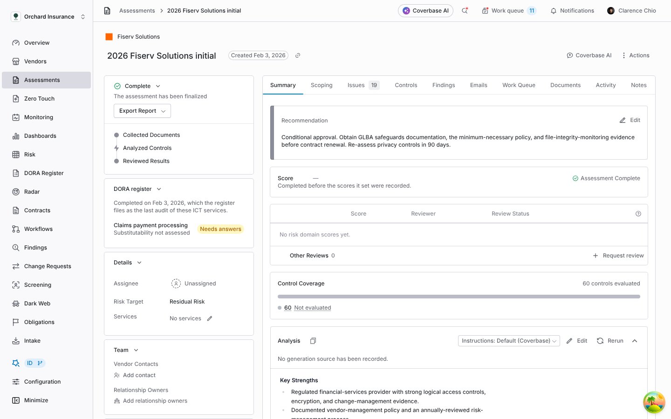Click the Risk grid icon

[16, 155]
